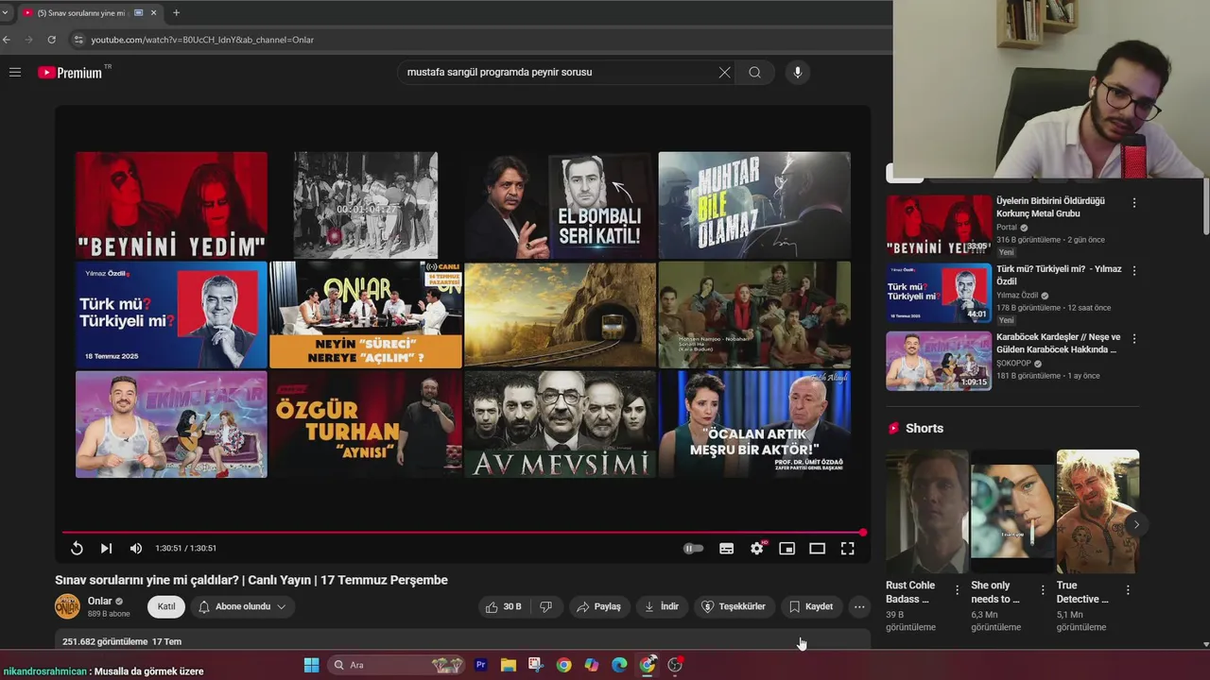The width and height of the screenshot is (1210, 680).
Task: Skip to the next video
Action: 106,549
